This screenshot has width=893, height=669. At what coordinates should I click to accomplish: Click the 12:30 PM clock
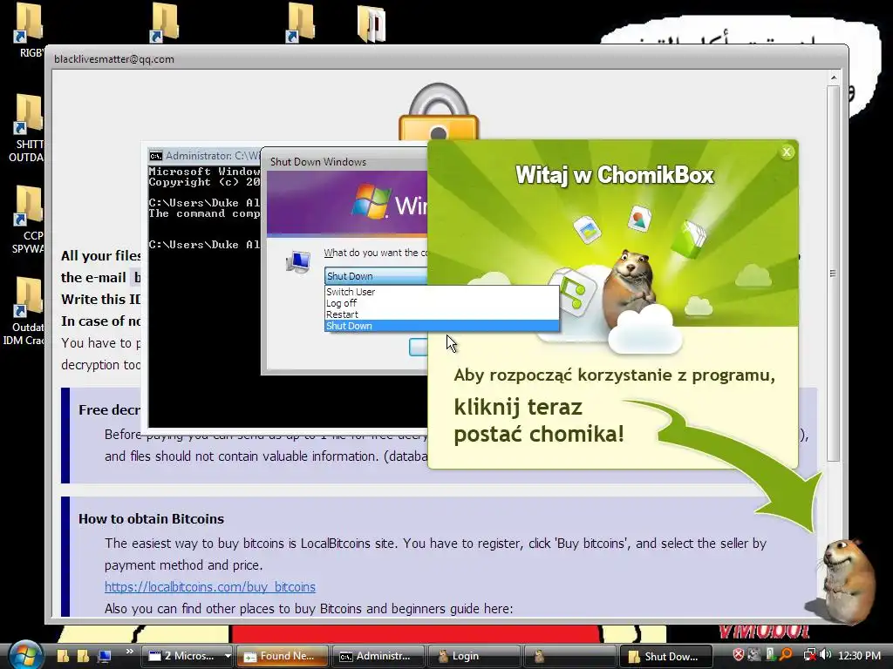(x=859, y=655)
